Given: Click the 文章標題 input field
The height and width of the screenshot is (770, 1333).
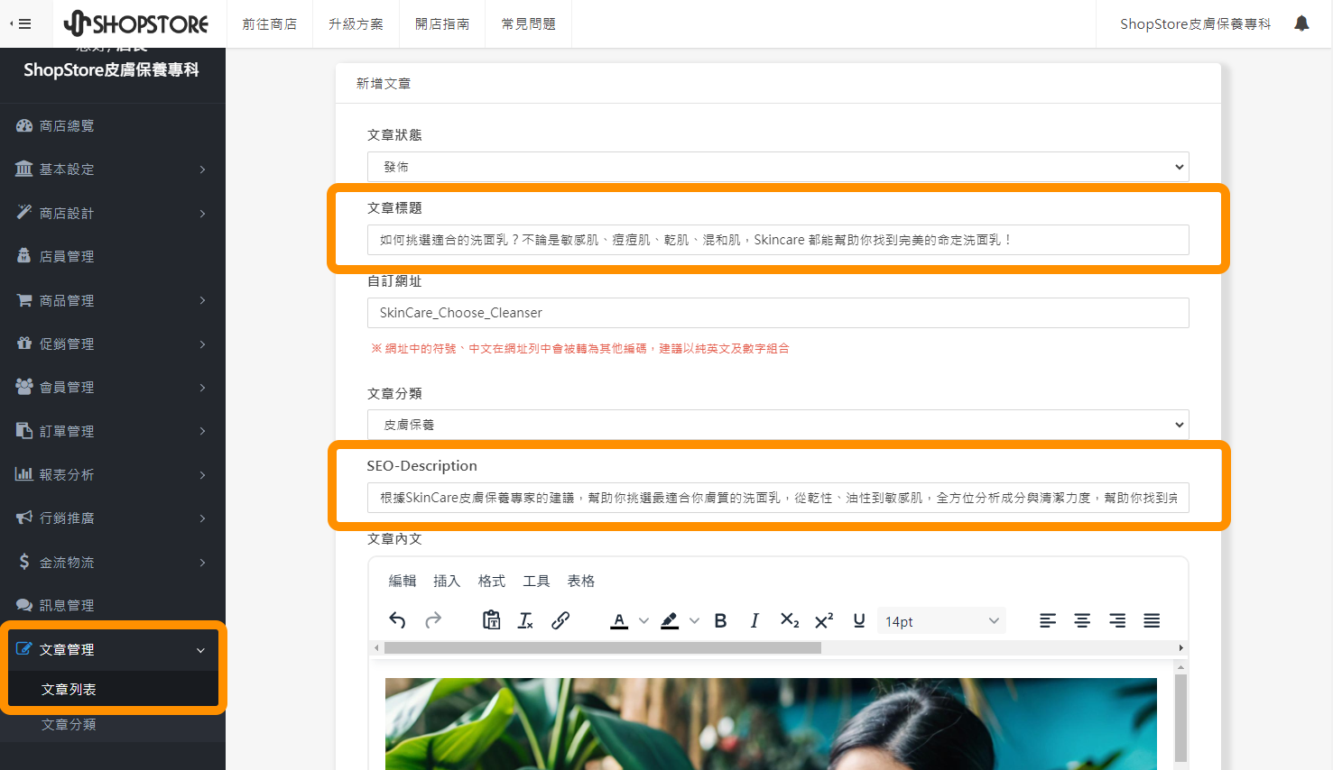Looking at the screenshot, I should coord(778,240).
